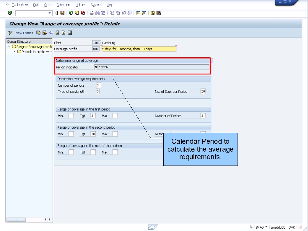308x231 pixels.
Task: Click the Help question mark icon
Action: (153, 13)
